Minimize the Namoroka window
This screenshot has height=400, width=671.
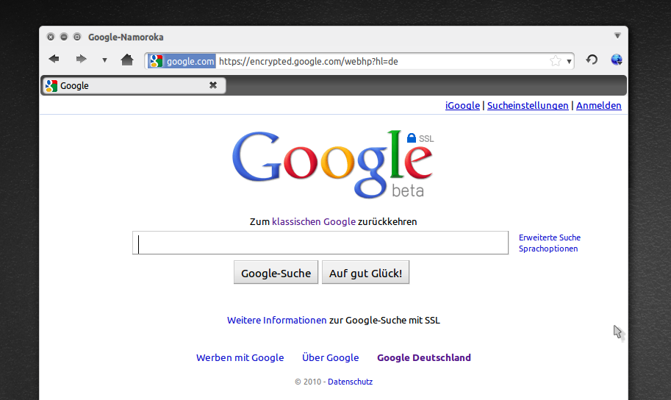coord(64,37)
